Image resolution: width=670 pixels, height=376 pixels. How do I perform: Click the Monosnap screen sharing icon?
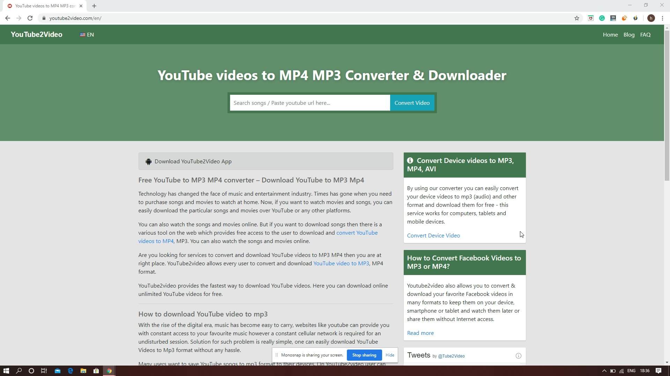click(277, 355)
